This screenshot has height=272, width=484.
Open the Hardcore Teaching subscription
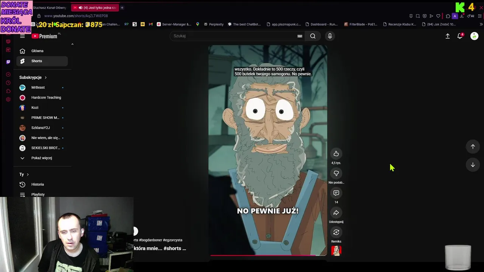42,97
